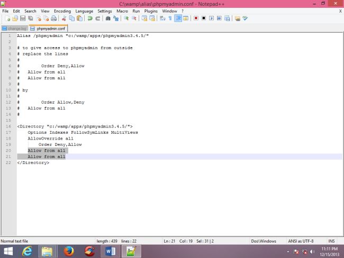Screen dimensions: 344x258
Task: Cut selection with the scissors icon
Action: 64,19
